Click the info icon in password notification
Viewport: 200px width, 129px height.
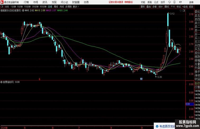pyautogui.click(x=157, y=126)
